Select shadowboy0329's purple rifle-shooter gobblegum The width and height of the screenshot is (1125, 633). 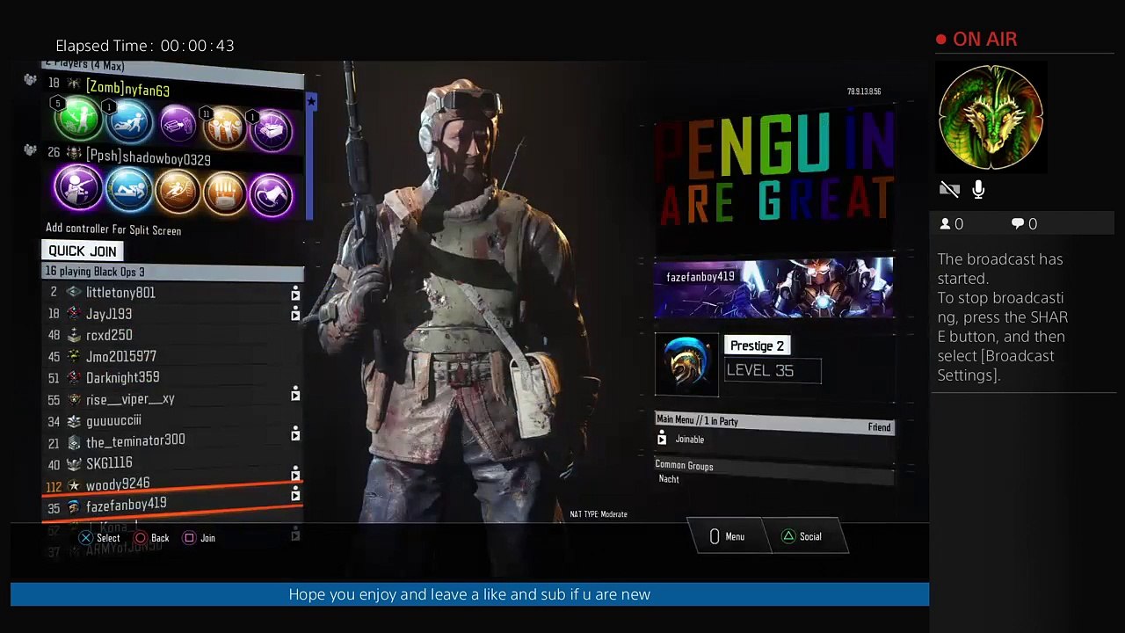coord(78,188)
